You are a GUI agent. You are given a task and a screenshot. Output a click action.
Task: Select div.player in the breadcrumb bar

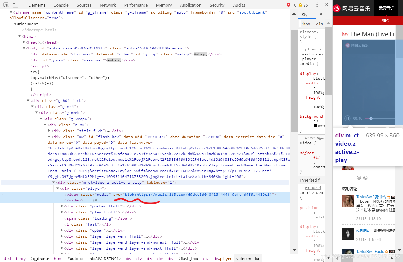(223, 259)
